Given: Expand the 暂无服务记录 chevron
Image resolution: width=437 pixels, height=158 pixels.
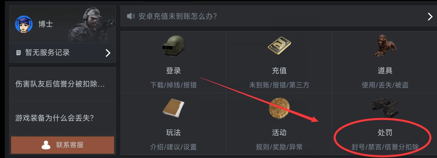Looking at the screenshot, I should (108, 53).
